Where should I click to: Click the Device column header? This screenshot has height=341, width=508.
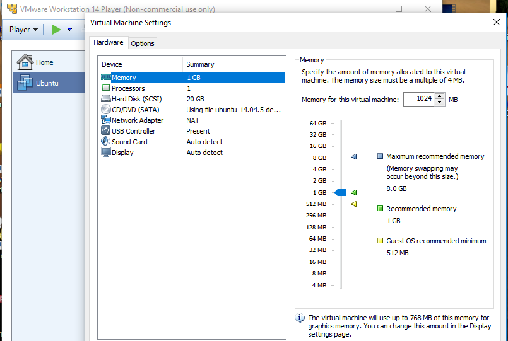pos(140,64)
